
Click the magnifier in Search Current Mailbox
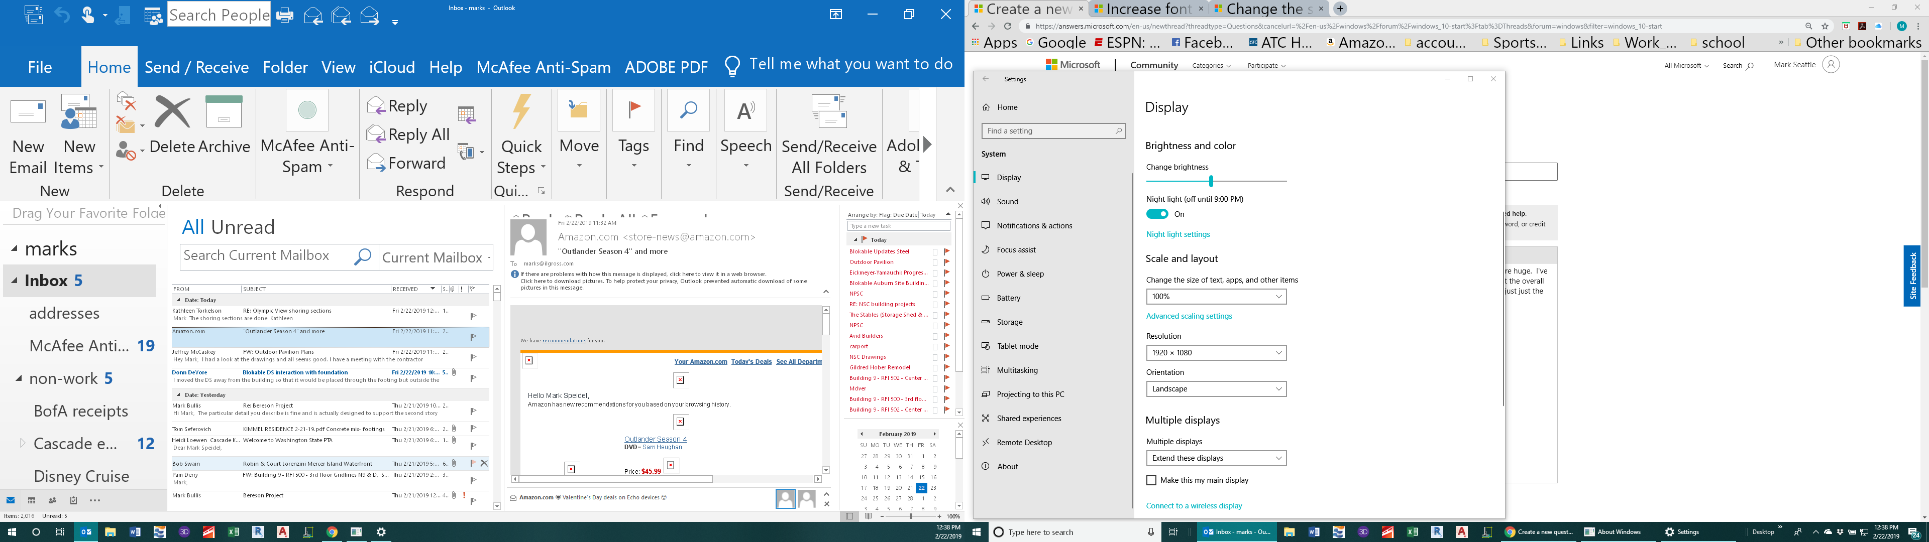tap(363, 257)
